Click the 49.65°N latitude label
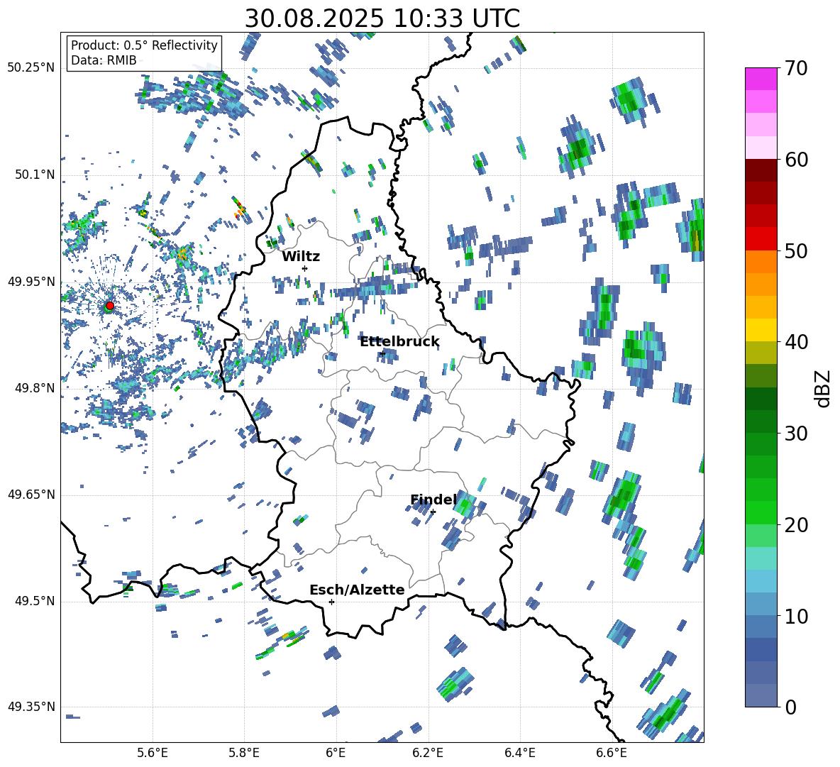The width and height of the screenshot is (840, 767). point(31,495)
